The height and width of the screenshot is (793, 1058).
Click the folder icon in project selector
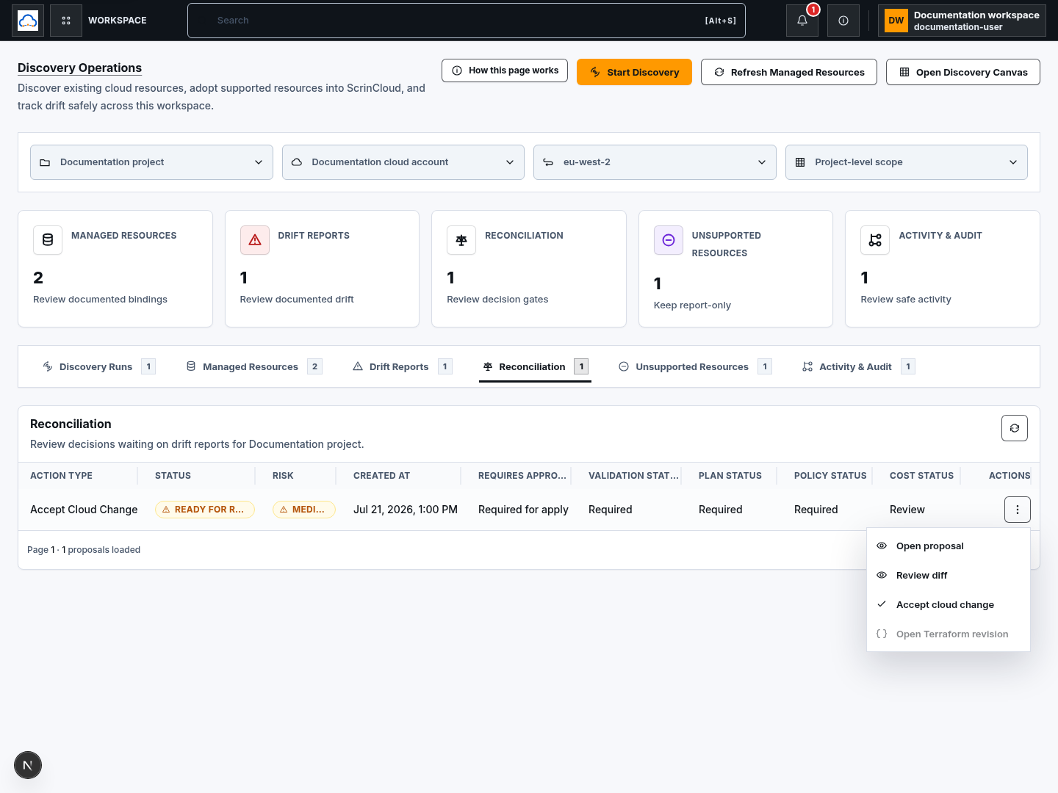point(45,162)
